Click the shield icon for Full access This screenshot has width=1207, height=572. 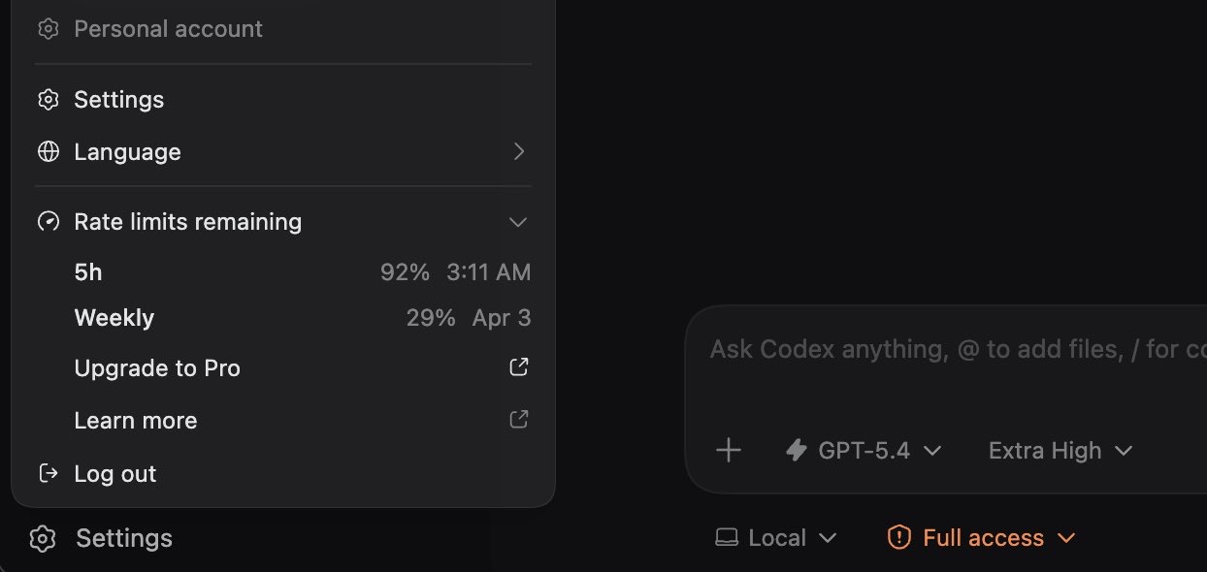(899, 537)
